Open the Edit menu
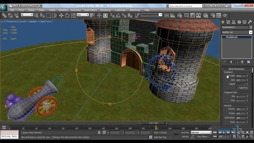Viewport: 254px width, 143px height. point(12,10)
